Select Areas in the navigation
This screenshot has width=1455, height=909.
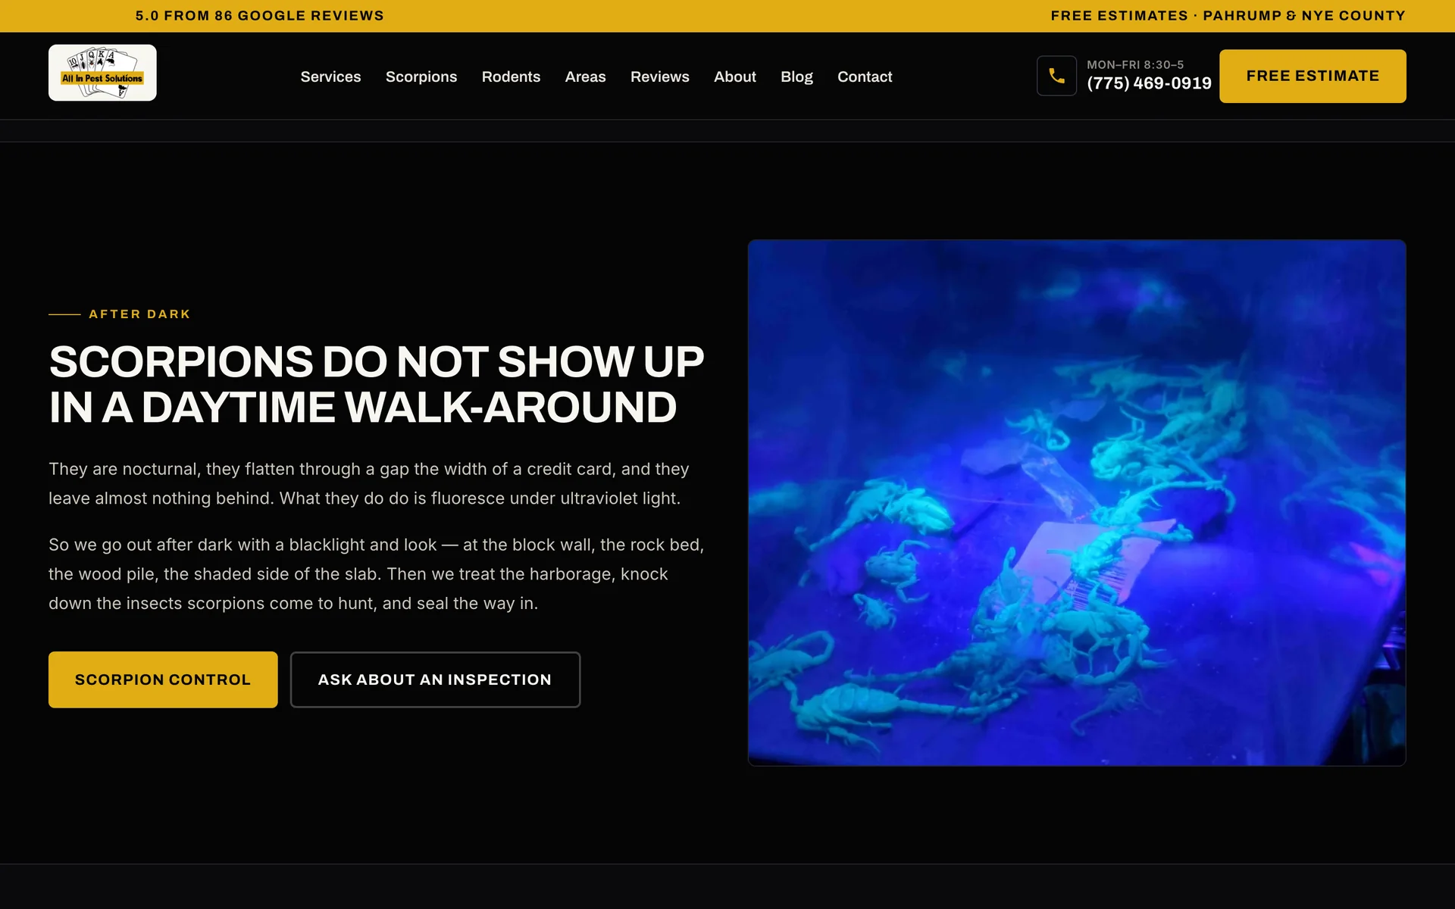coord(585,77)
